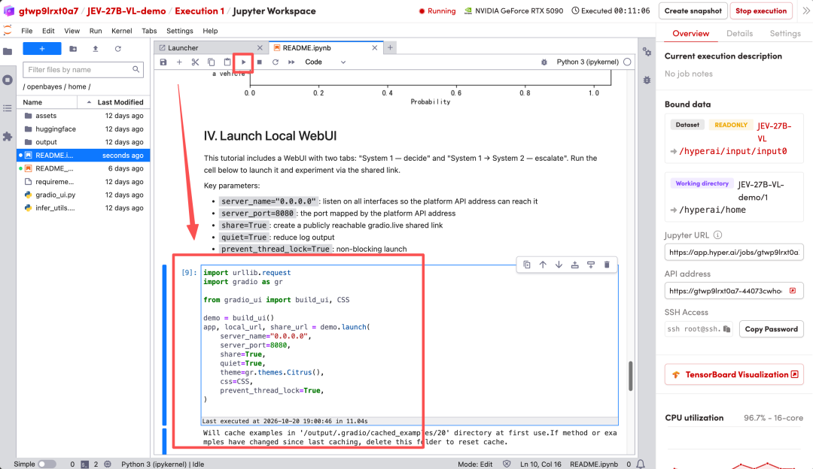Collapse the right panel with the double chevron
Screen dimensions: 813x469
[x=805, y=11]
